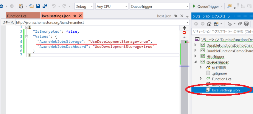Click the red error indicator in scrollbar
253x114 pixels.
click(184, 33)
